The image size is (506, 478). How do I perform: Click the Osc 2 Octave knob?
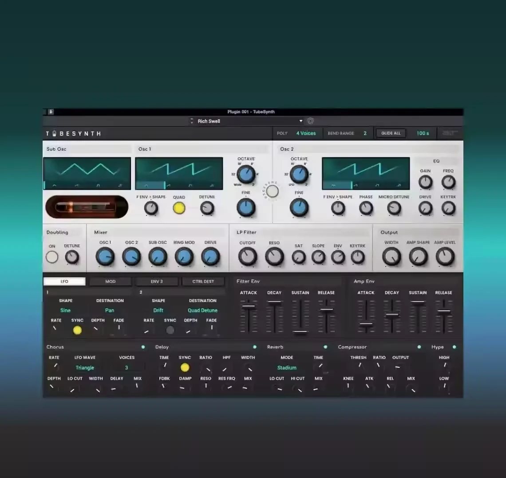(299, 174)
